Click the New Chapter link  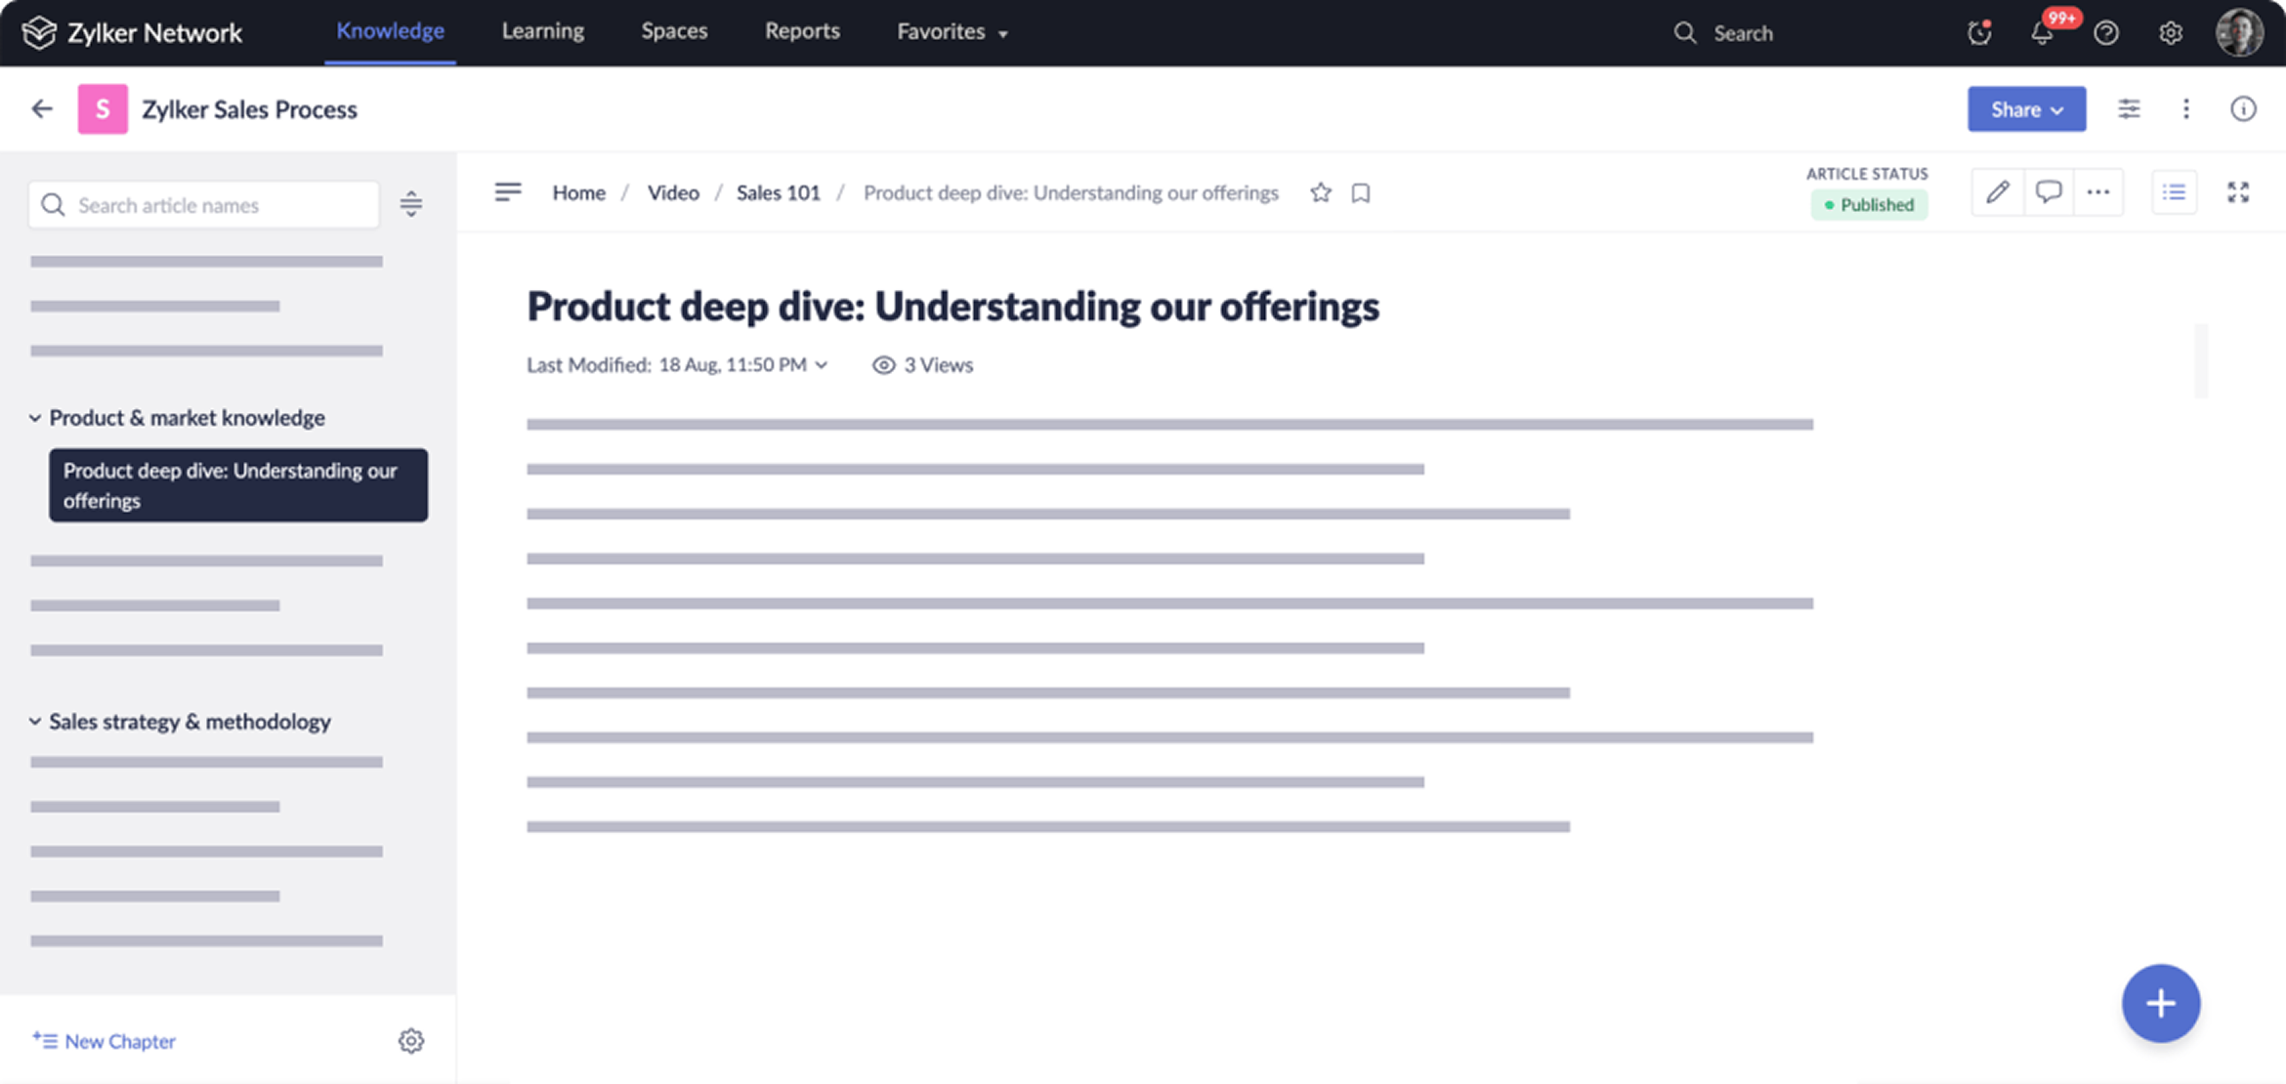104,1040
